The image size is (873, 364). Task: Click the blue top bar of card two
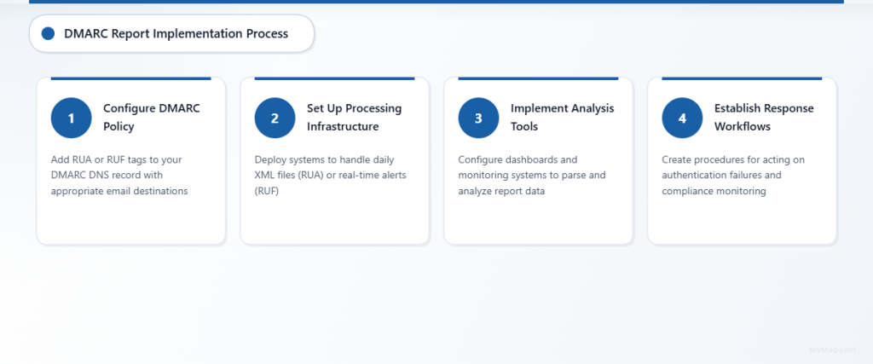334,78
